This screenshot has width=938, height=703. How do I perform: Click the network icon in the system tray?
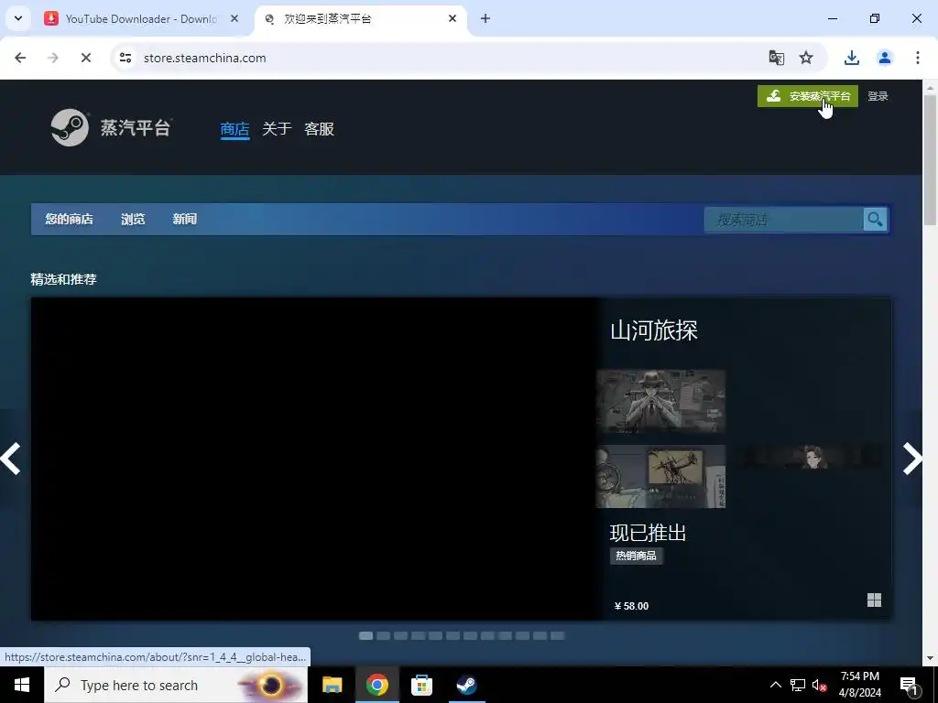click(798, 685)
